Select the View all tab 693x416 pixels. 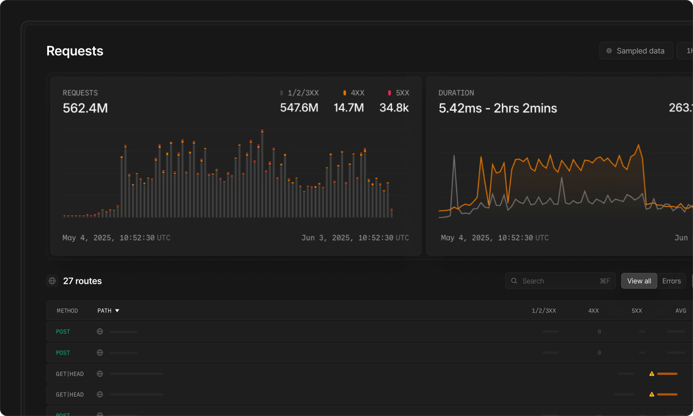(639, 281)
